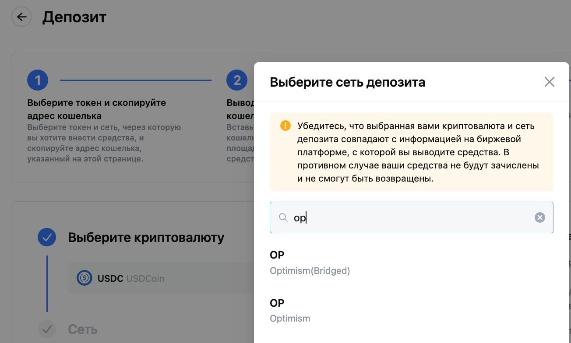Click the Сеть step heading

(x=83, y=329)
